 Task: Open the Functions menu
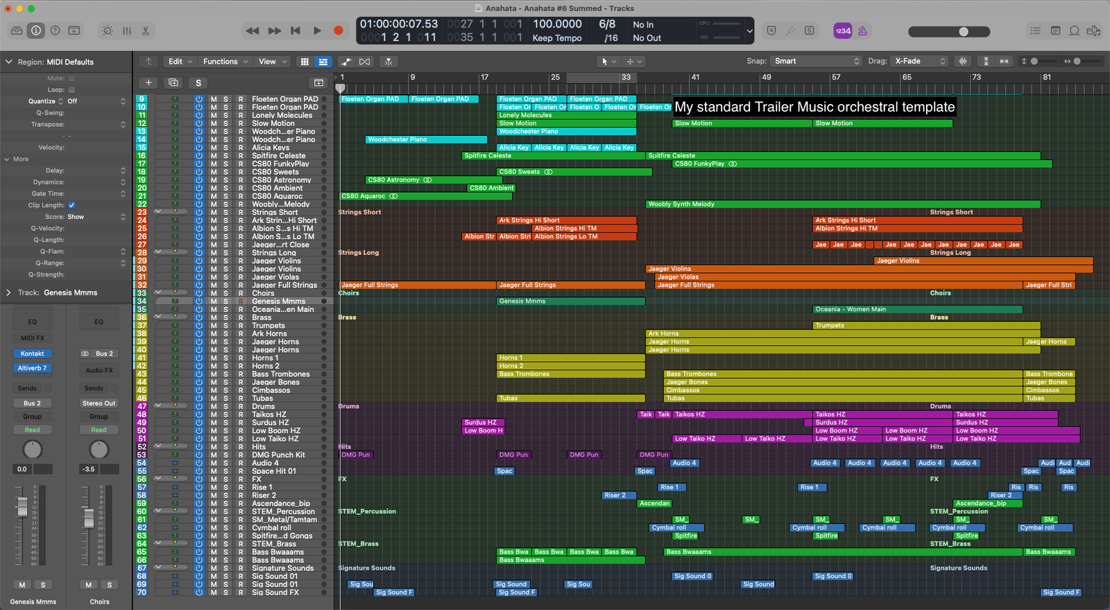pyautogui.click(x=225, y=62)
